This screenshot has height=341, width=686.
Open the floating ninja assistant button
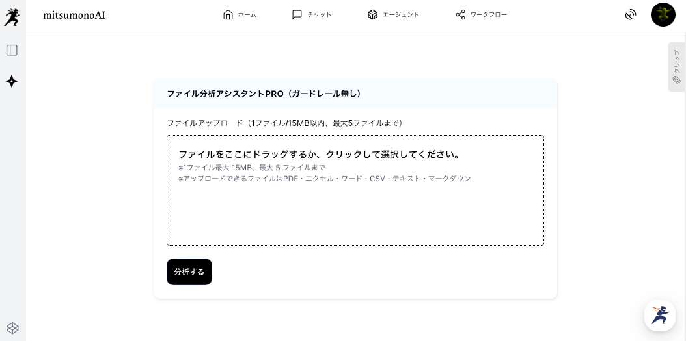point(659,316)
